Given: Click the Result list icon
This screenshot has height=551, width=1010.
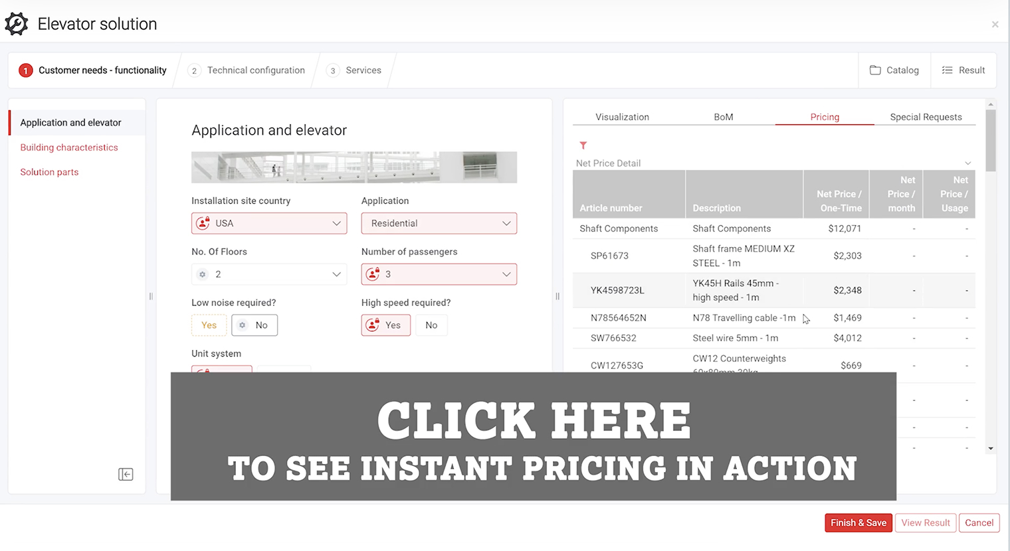Looking at the screenshot, I should [948, 70].
